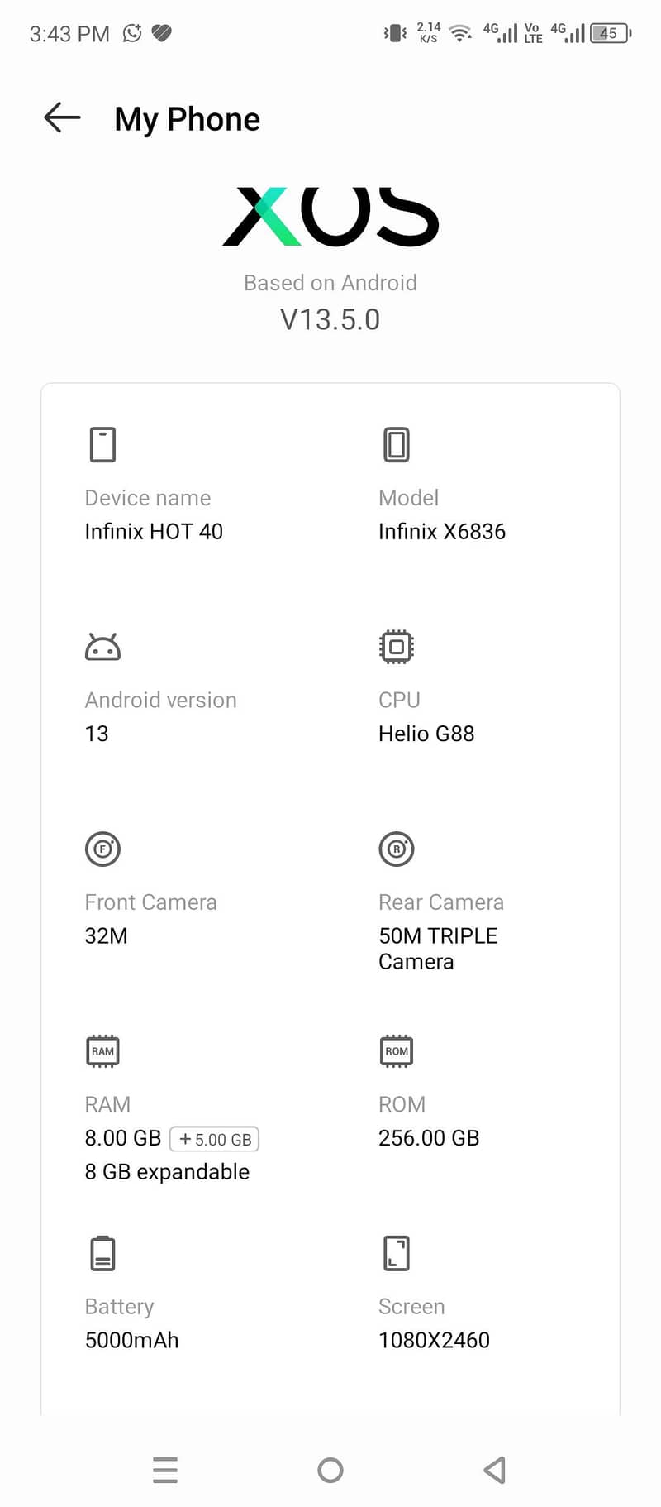
Task: Tap the ROM chip icon
Action: click(397, 1051)
